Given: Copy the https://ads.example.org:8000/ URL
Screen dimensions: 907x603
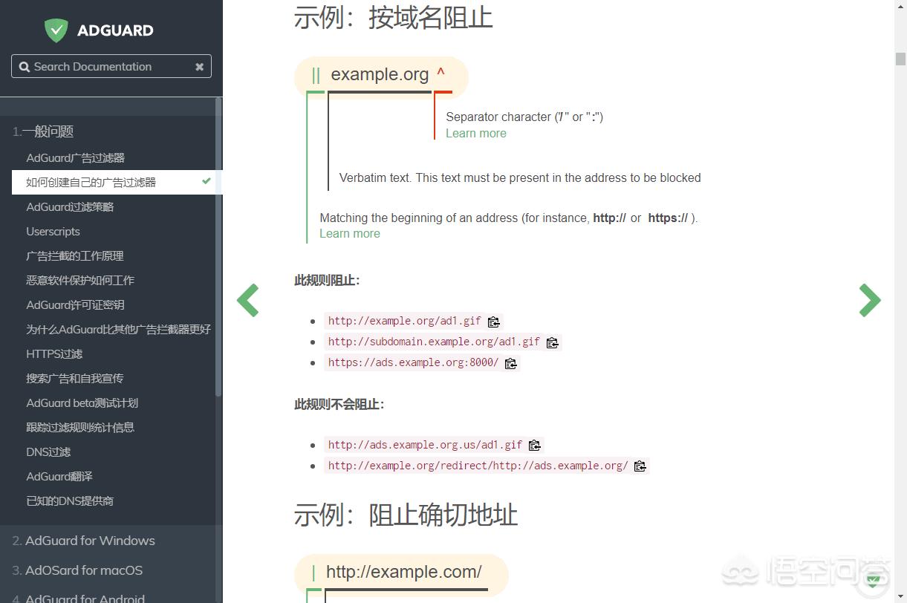Looking at the screenshot, I should pos(510,363).
